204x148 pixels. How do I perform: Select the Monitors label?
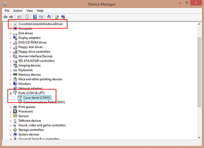(24, 84)
